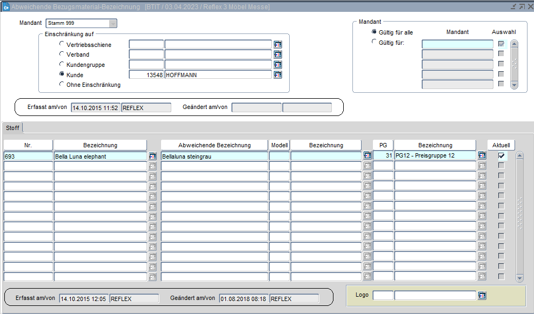
Task: Open lookup list for Kundengruppe field
Action: point(278,65)
